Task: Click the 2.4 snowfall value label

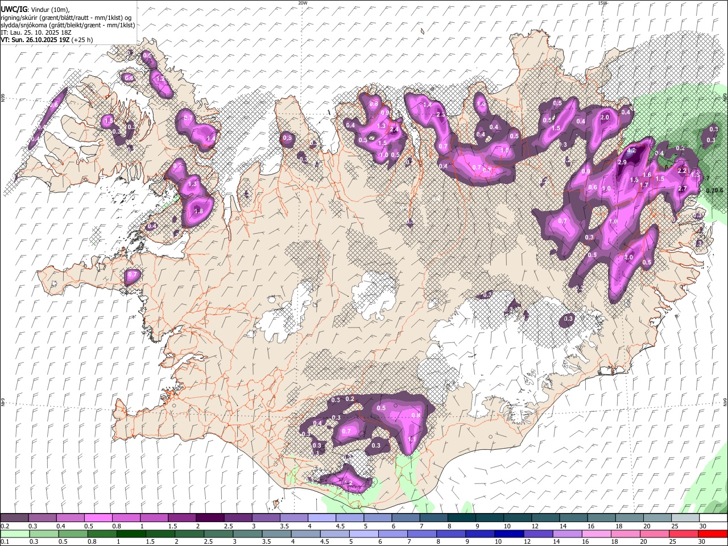Action: point(393,129)
